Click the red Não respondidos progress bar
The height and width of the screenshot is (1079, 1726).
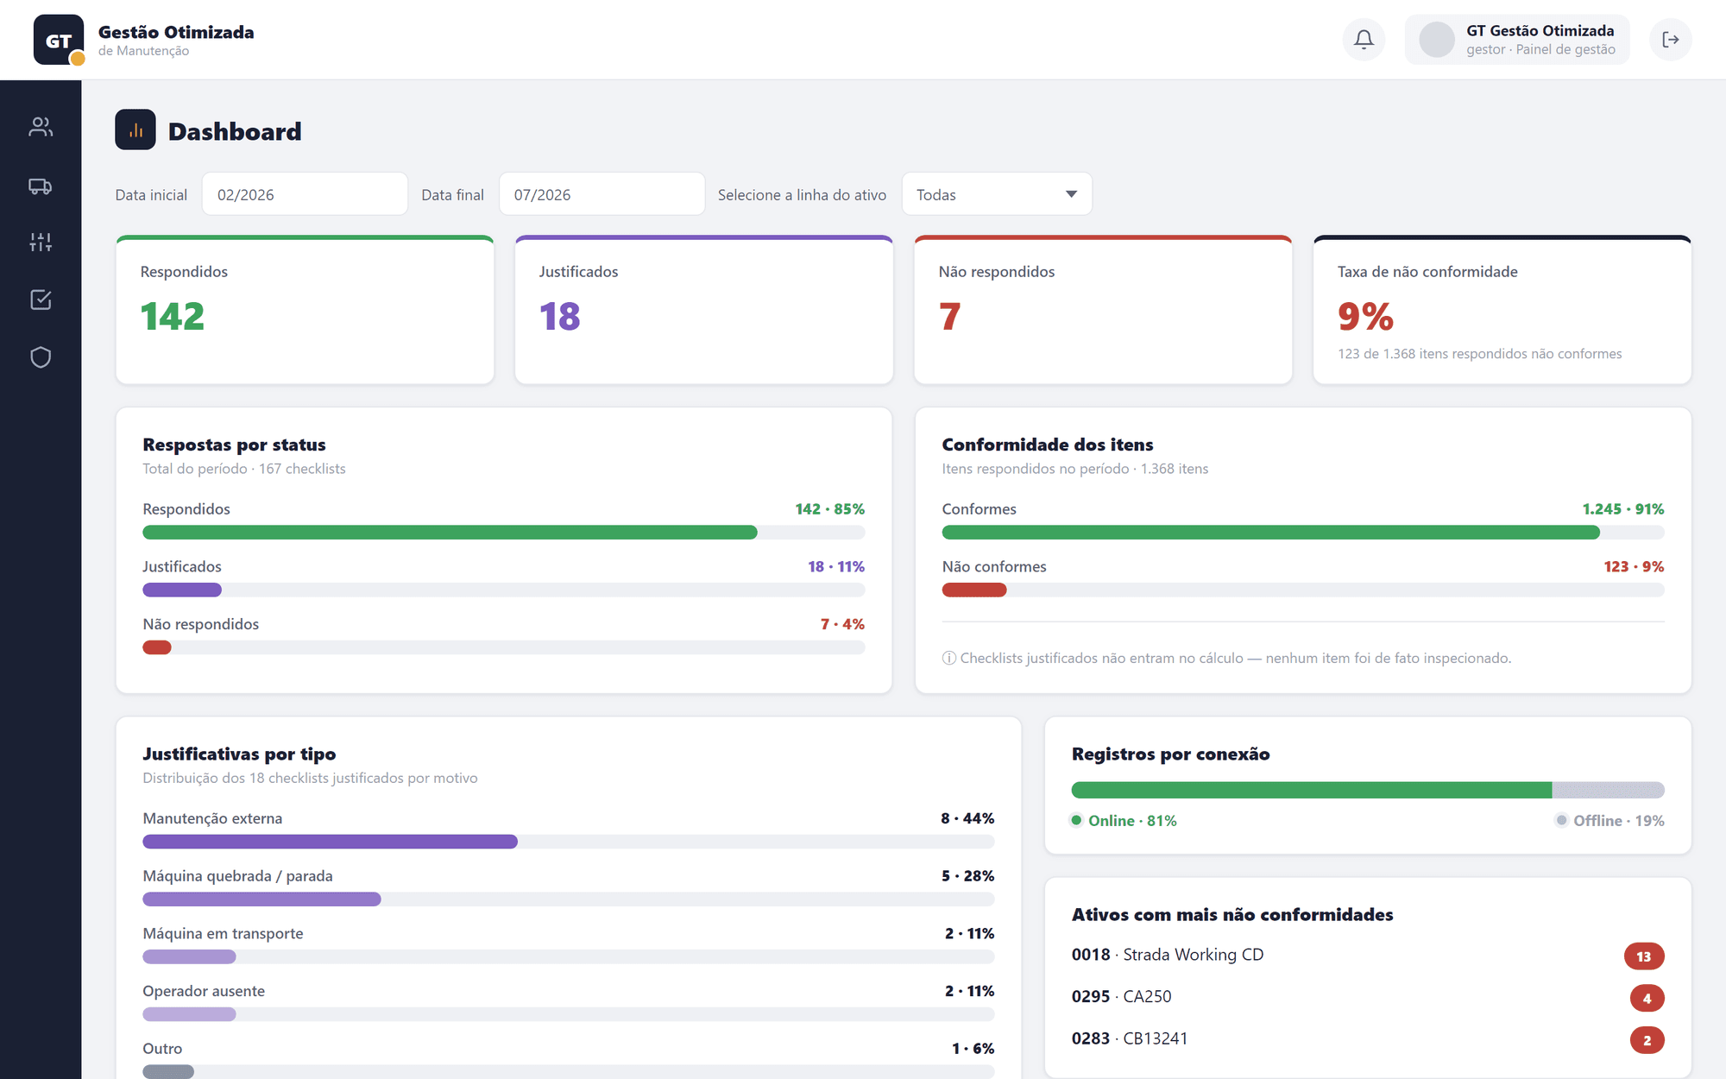[157, 647]
